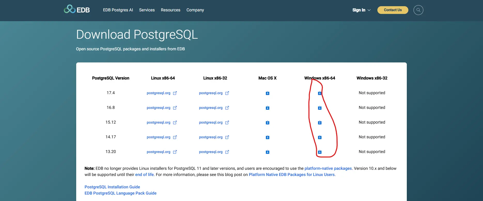Screen dimensions: 483x201
Task: Download PostgreSQL 16.8 for Mac OS X
Action: click(x=267, y=108)
